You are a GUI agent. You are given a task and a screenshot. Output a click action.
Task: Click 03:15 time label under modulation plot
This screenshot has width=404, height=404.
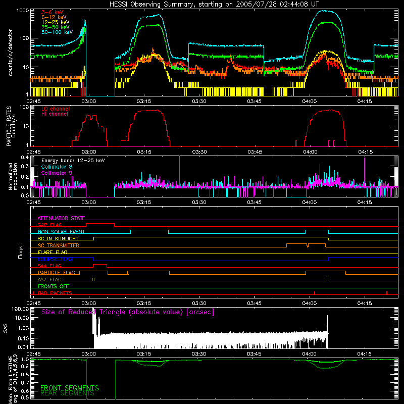144,203
